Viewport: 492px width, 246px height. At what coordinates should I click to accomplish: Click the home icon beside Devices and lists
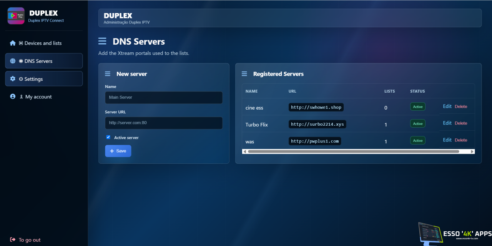[13, 43]
